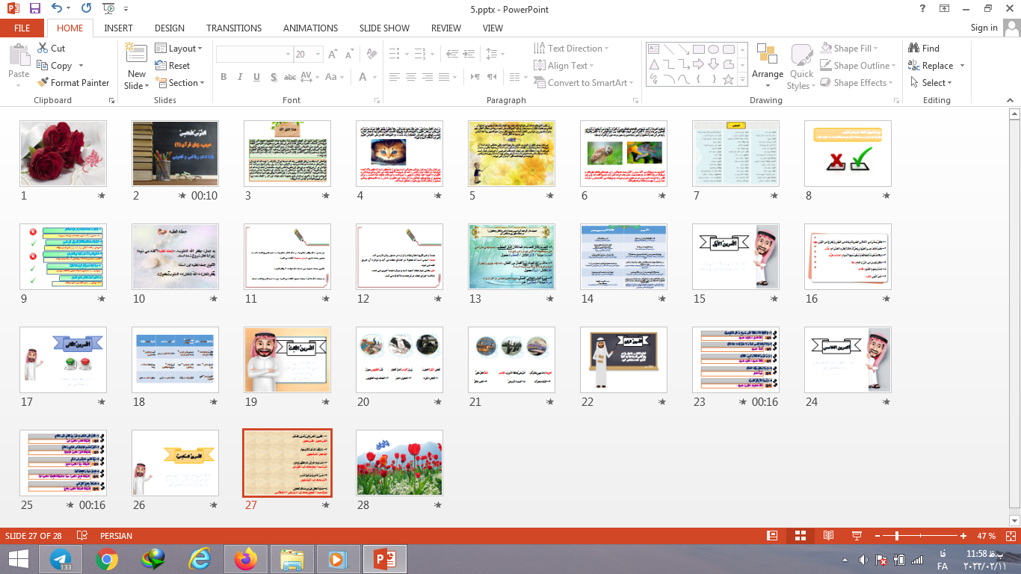Expand the Layout dropdown

click(179, 49)
